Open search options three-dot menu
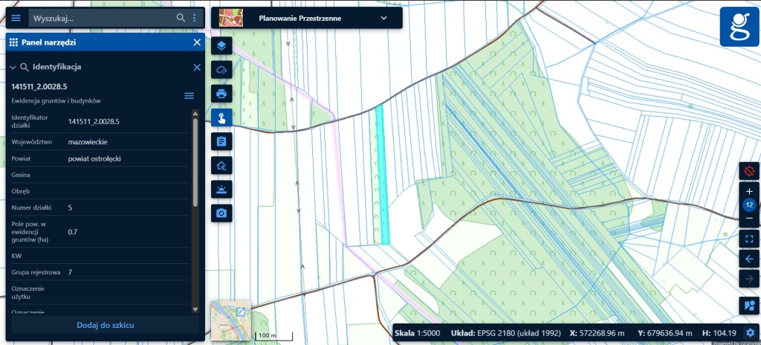The width and height of the screenshot is (761, 345). [x=195, y=18]
